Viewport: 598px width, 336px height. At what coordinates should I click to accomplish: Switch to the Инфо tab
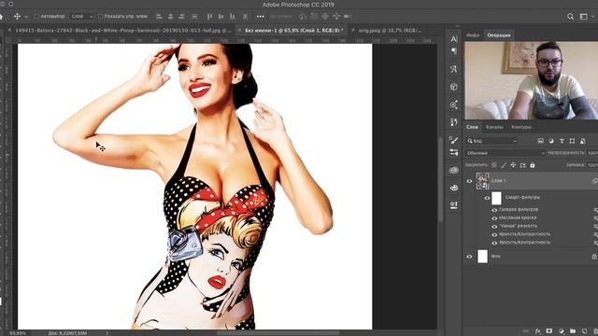(x=473, y=35)
